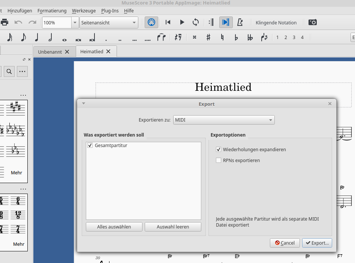Apply natural accidental
Image resolution: width=355 pixels, height=263 pixels.
[222, 37]
